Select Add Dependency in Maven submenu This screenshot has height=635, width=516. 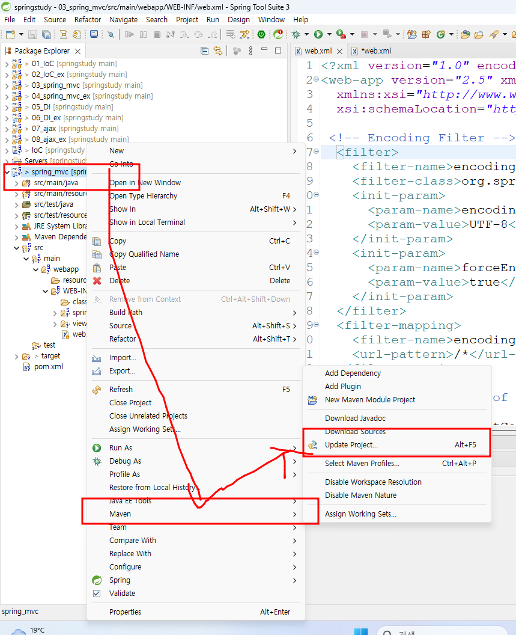396,373
